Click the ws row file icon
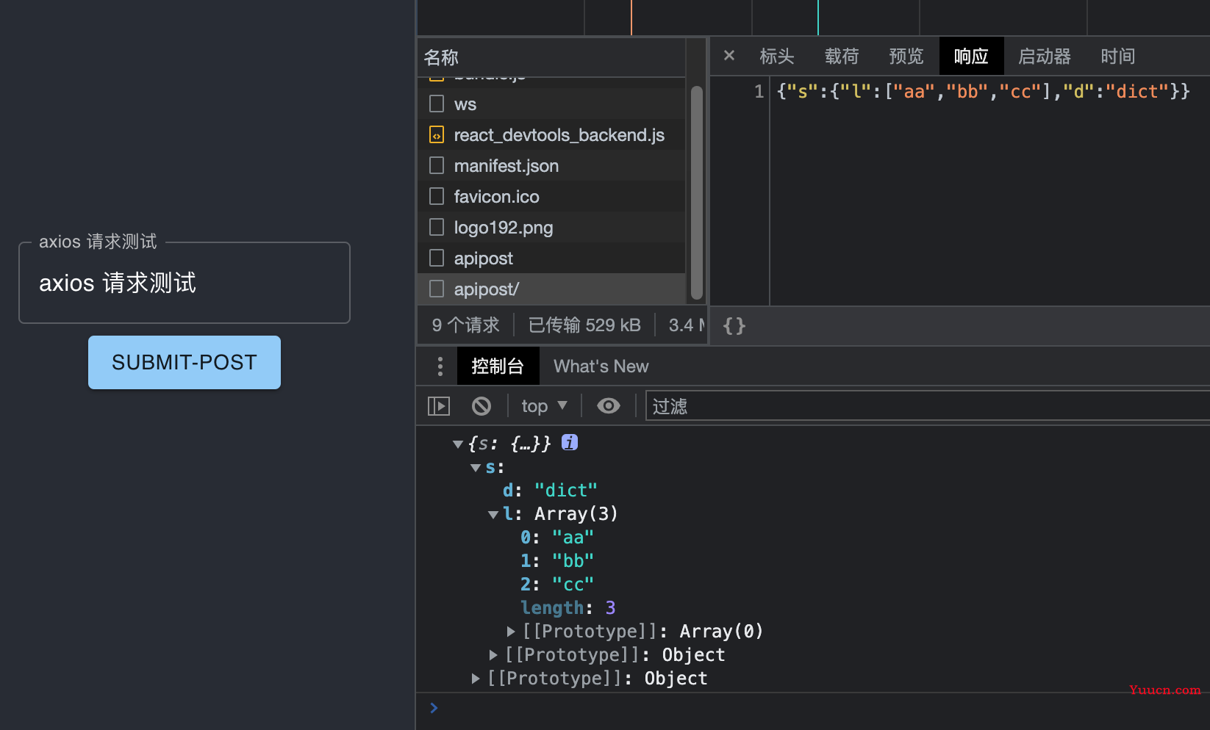 coord(437,104)
